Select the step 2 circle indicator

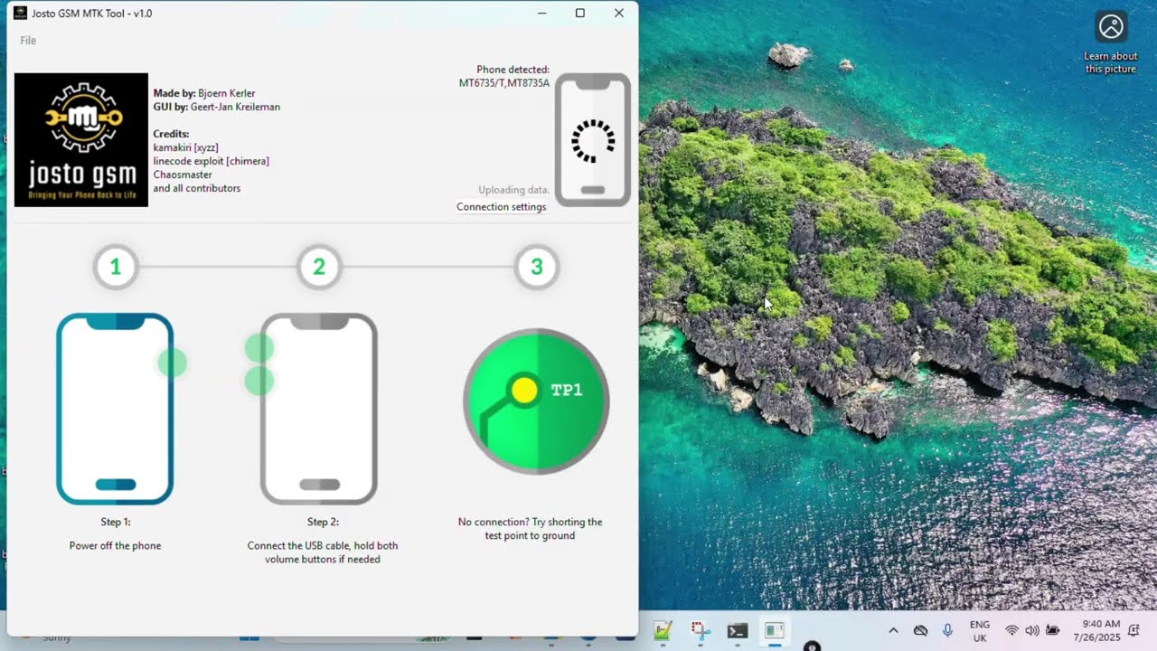coord(319,267)
